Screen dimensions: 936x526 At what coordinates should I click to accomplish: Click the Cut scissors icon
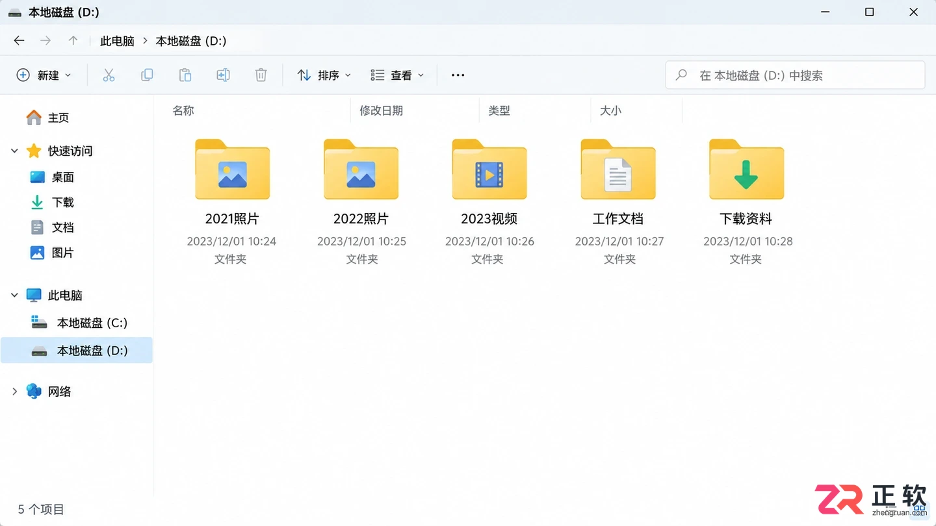[x=109, y=75]
